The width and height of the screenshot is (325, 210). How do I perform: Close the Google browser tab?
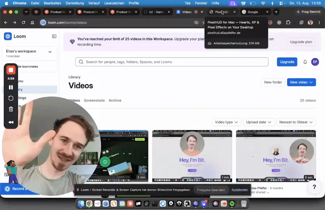click(267, 12)
